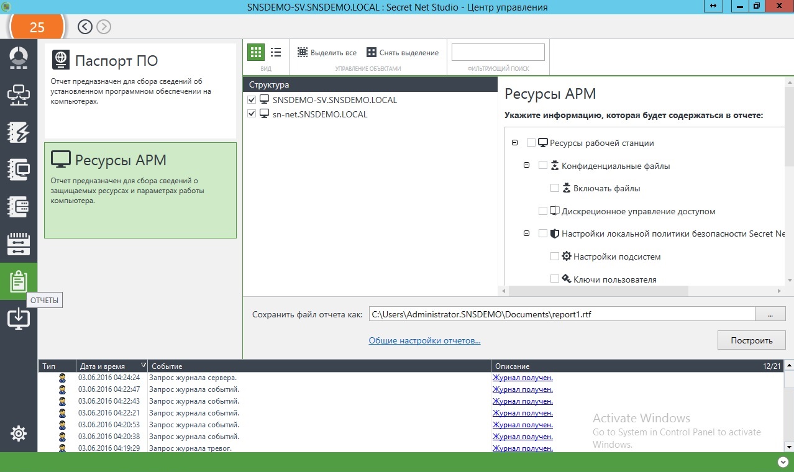
Task: Collapse the Конфиденциальные файлы node
Action: point(526,165)
